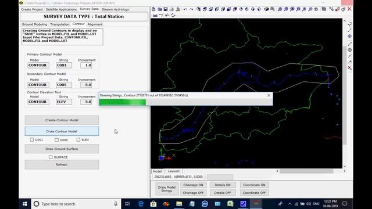Open the Windows Start menu
The image size is (372, 209).
click(x=24, y=204)
